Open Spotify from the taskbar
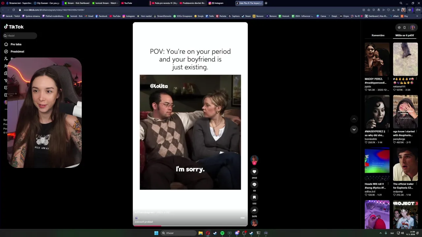The width and height of the screenshot is (422, 237). pos(222,233)
